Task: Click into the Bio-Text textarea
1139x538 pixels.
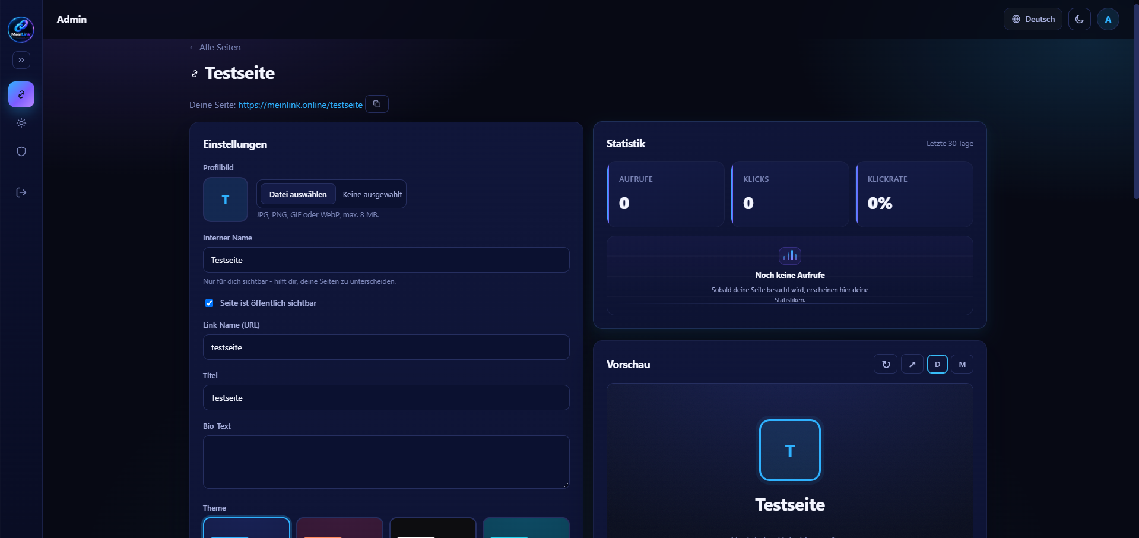Action: [386, 462]
